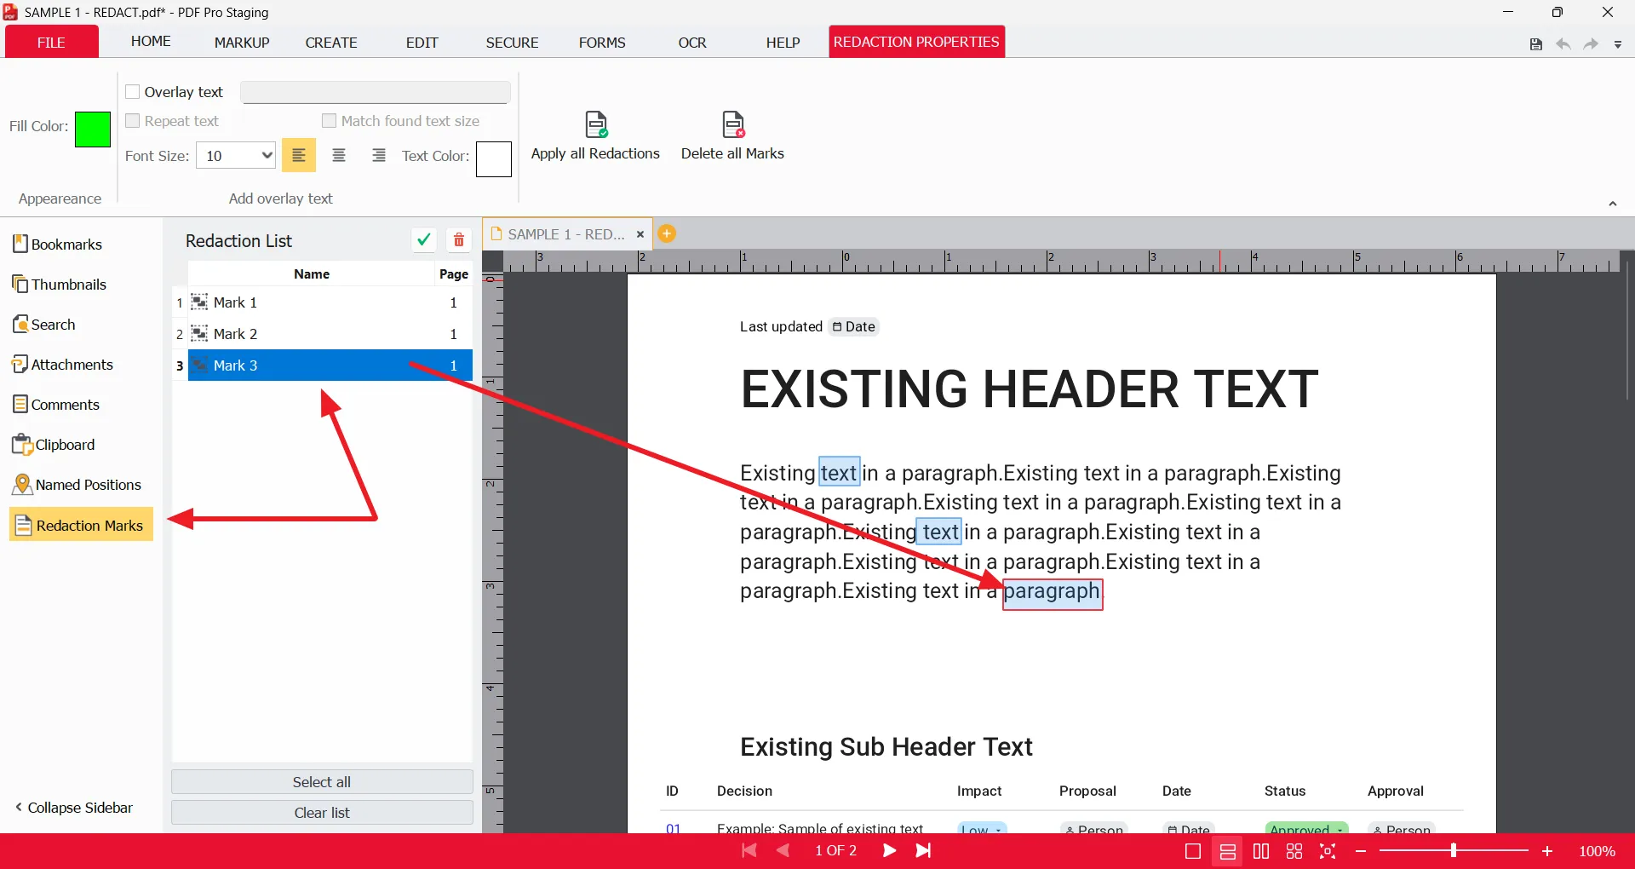Image resolution: width=1635 pixels, height=869 pixels.
Task: Align overlay text right
Action: click(x=379, y=156)
